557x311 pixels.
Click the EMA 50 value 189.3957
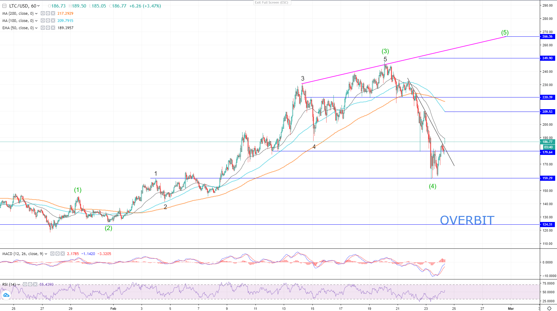click(x=65, y=28)
